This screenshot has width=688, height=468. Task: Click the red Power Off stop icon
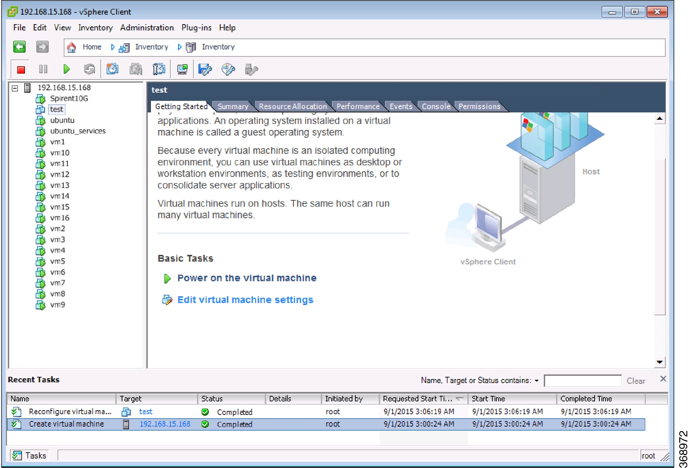[x=21, y=70]
